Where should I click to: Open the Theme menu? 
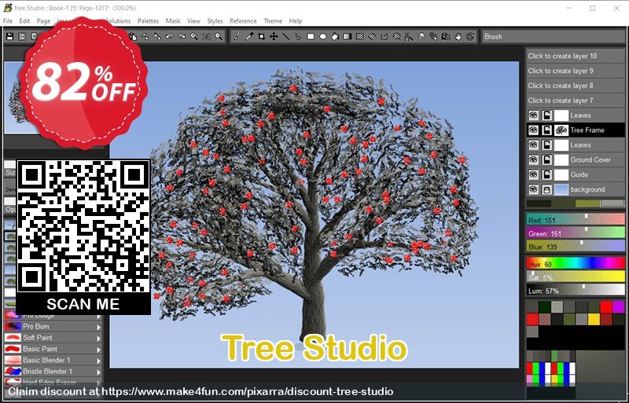273,21
